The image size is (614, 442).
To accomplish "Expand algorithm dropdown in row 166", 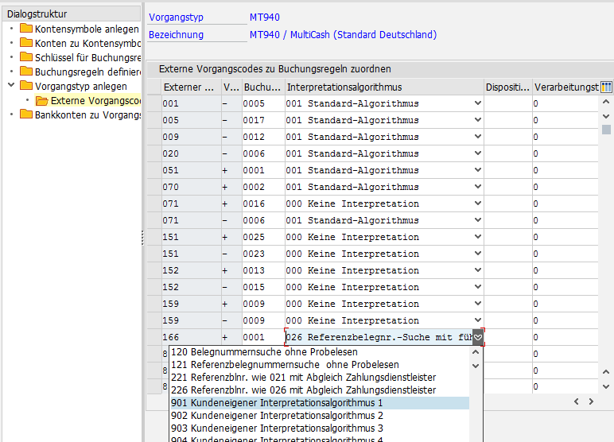I will click(477, 338).
